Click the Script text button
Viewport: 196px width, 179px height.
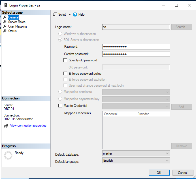point(62,14)
